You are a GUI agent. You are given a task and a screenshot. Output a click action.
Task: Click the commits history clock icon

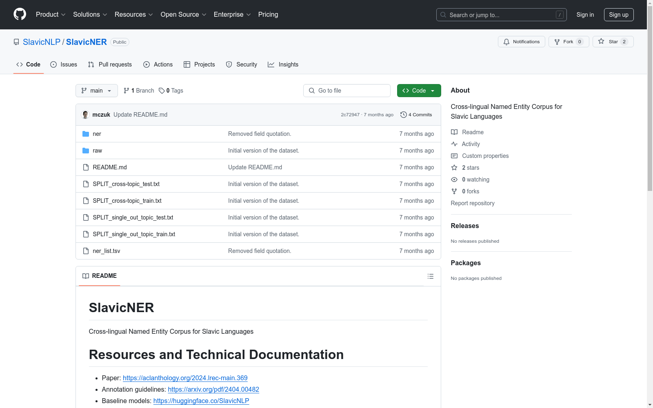click(x=403, y=115)
